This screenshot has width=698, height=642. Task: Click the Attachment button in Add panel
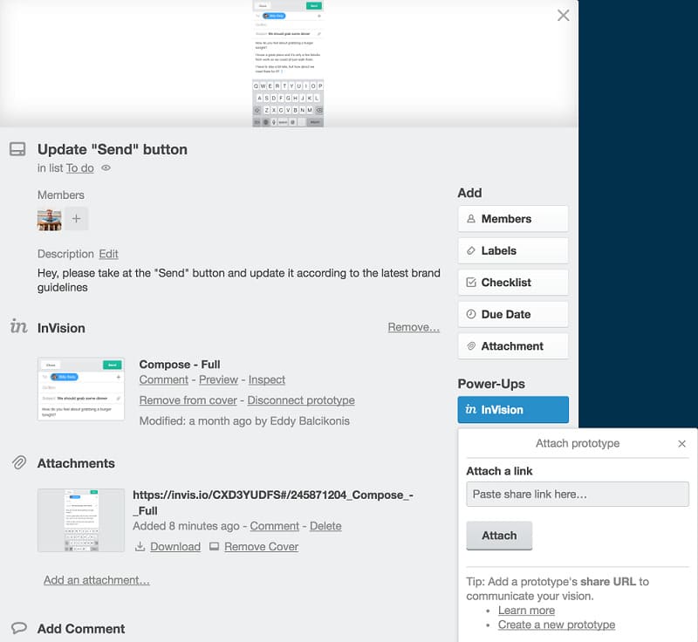click(513, 346)
